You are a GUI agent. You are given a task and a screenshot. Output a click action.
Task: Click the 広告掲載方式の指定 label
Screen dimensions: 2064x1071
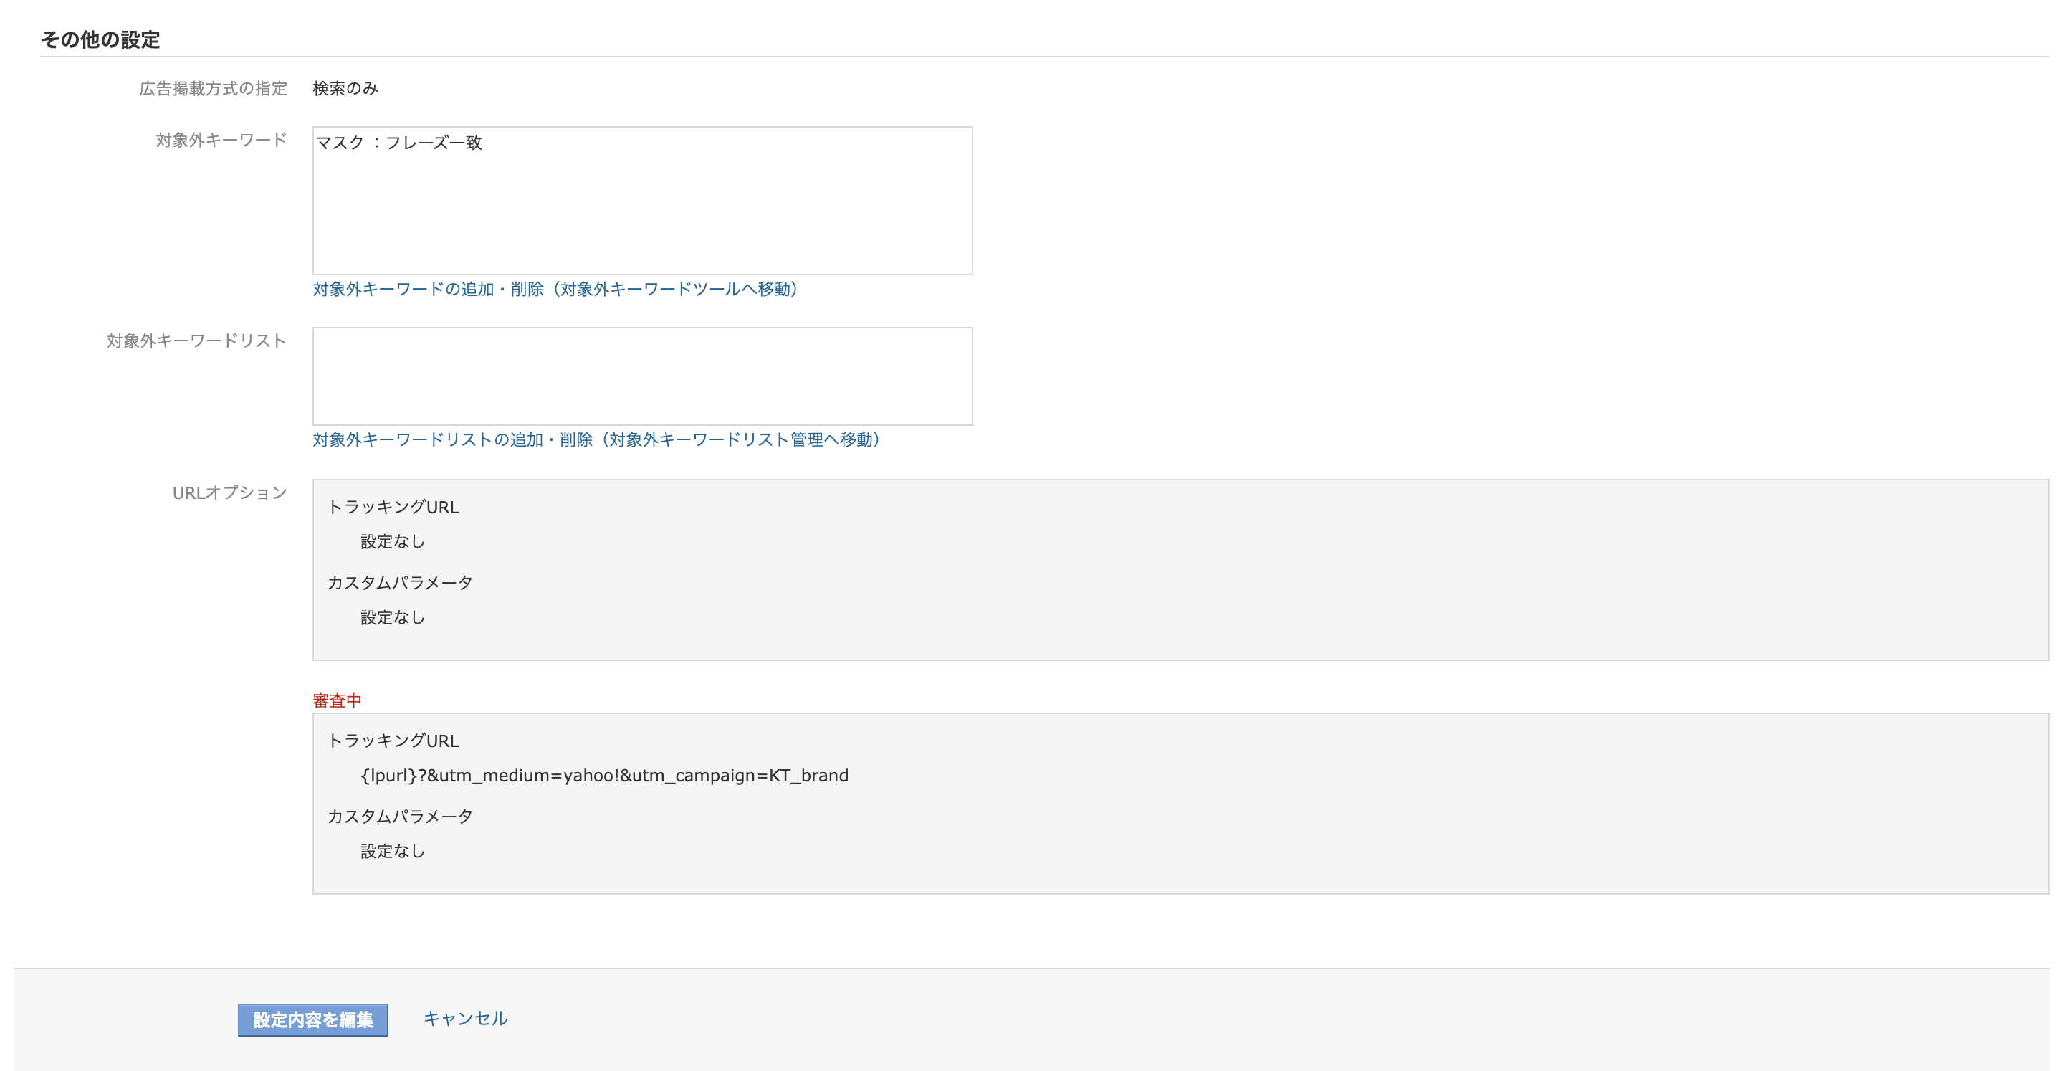pyautogui.click(x=213, y=88)
